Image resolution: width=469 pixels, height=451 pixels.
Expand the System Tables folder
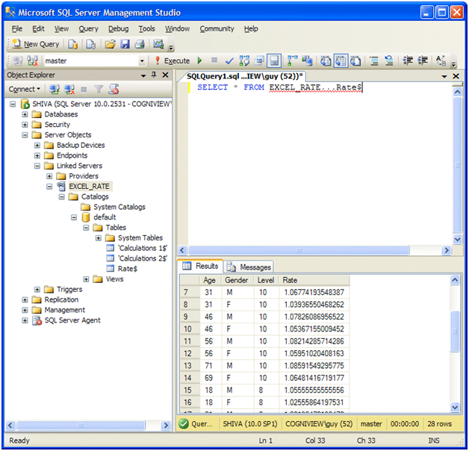(98, 238)
